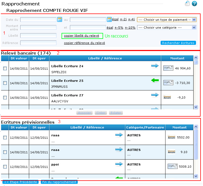Viewport: 203px width, 186px height.
Task: Click the blue arrow on the 5502.00 raaa row
Action: coord(119,135)
